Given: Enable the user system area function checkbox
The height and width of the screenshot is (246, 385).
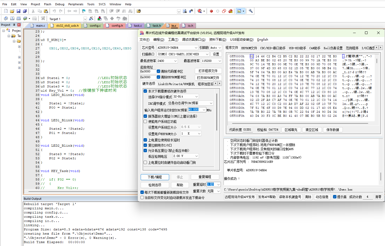Looking at the screenshot, I should point(145,122).
